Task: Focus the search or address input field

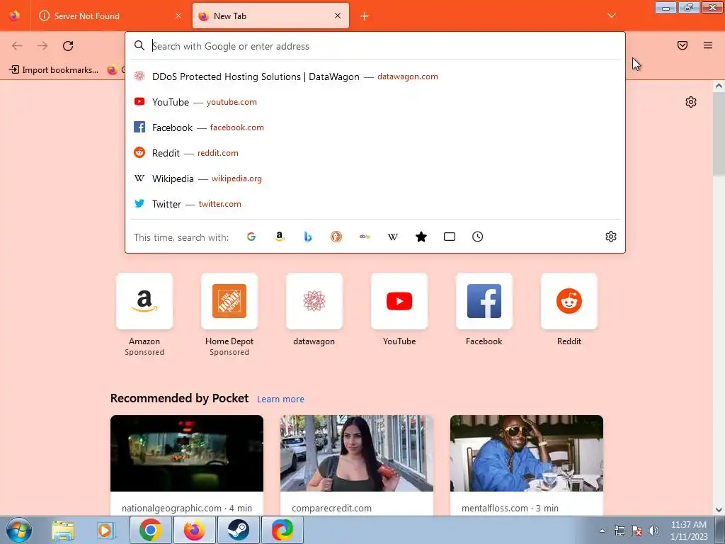Action: tap(375, 46)
